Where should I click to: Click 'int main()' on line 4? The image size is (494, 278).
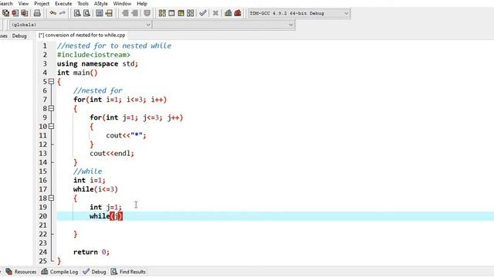(x=77, y=73)
